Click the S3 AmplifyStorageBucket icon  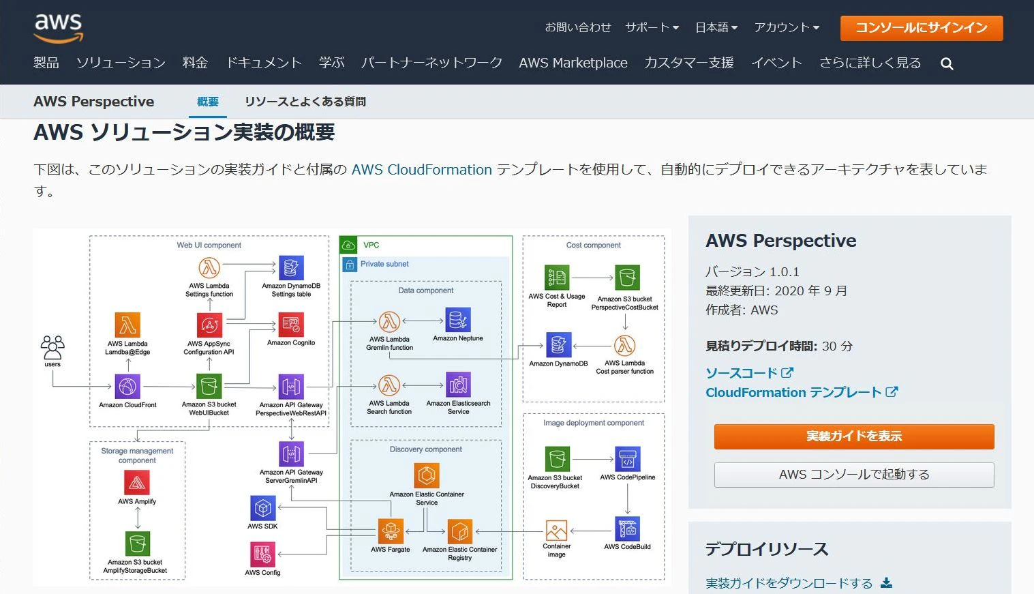(x=137, y=544)
